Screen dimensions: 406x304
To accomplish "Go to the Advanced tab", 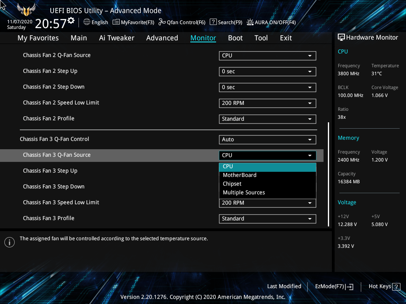I will tap(162, 38).
